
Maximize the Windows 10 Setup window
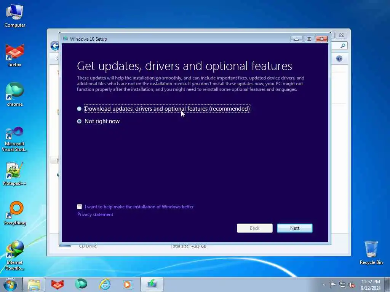coord(309,39)
